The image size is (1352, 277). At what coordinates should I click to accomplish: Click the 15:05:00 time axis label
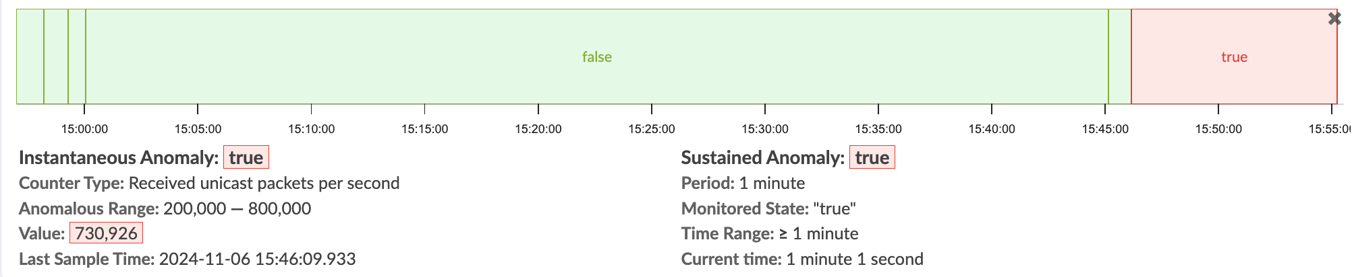198,129
